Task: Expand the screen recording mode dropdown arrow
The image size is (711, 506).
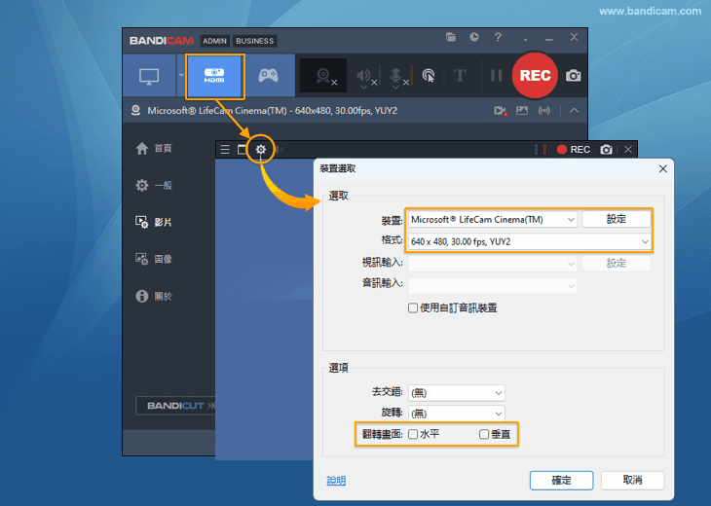Action: tap(181, 75)
